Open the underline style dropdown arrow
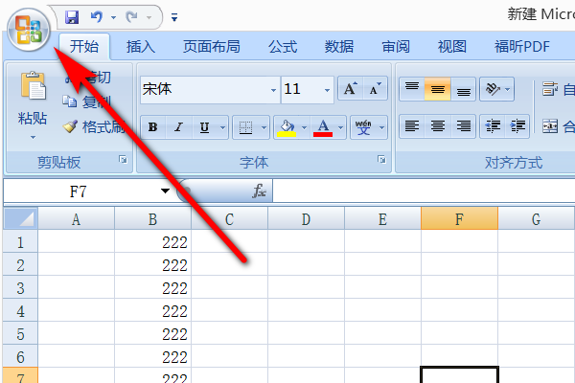The height and width of the screenshot is (383, 575). (222, 127)
